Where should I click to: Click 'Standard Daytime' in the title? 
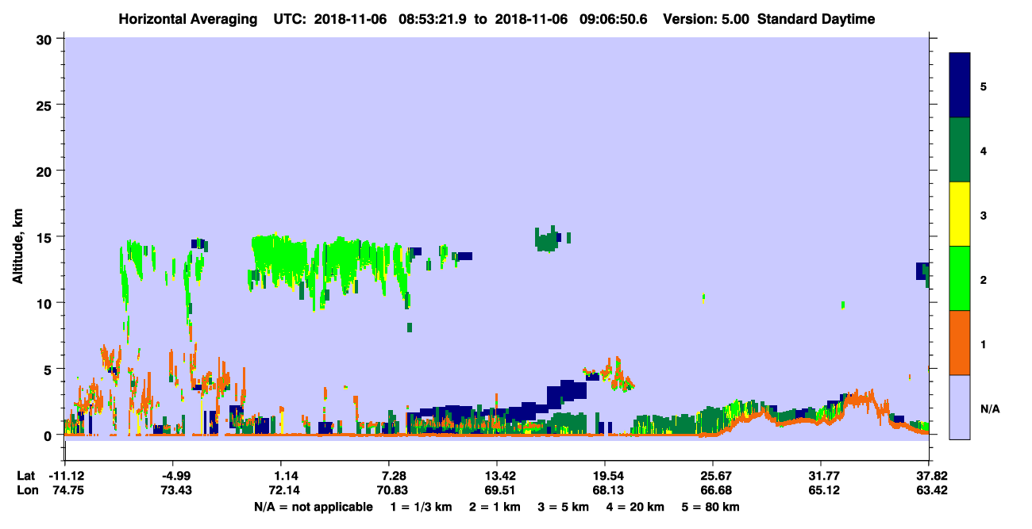pyautogui.click(x=816, y=19)
